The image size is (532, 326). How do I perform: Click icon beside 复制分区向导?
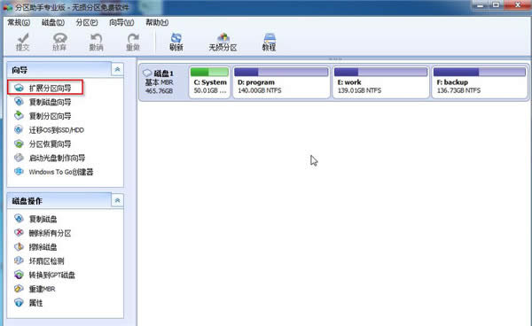click(x=19, y=115)
